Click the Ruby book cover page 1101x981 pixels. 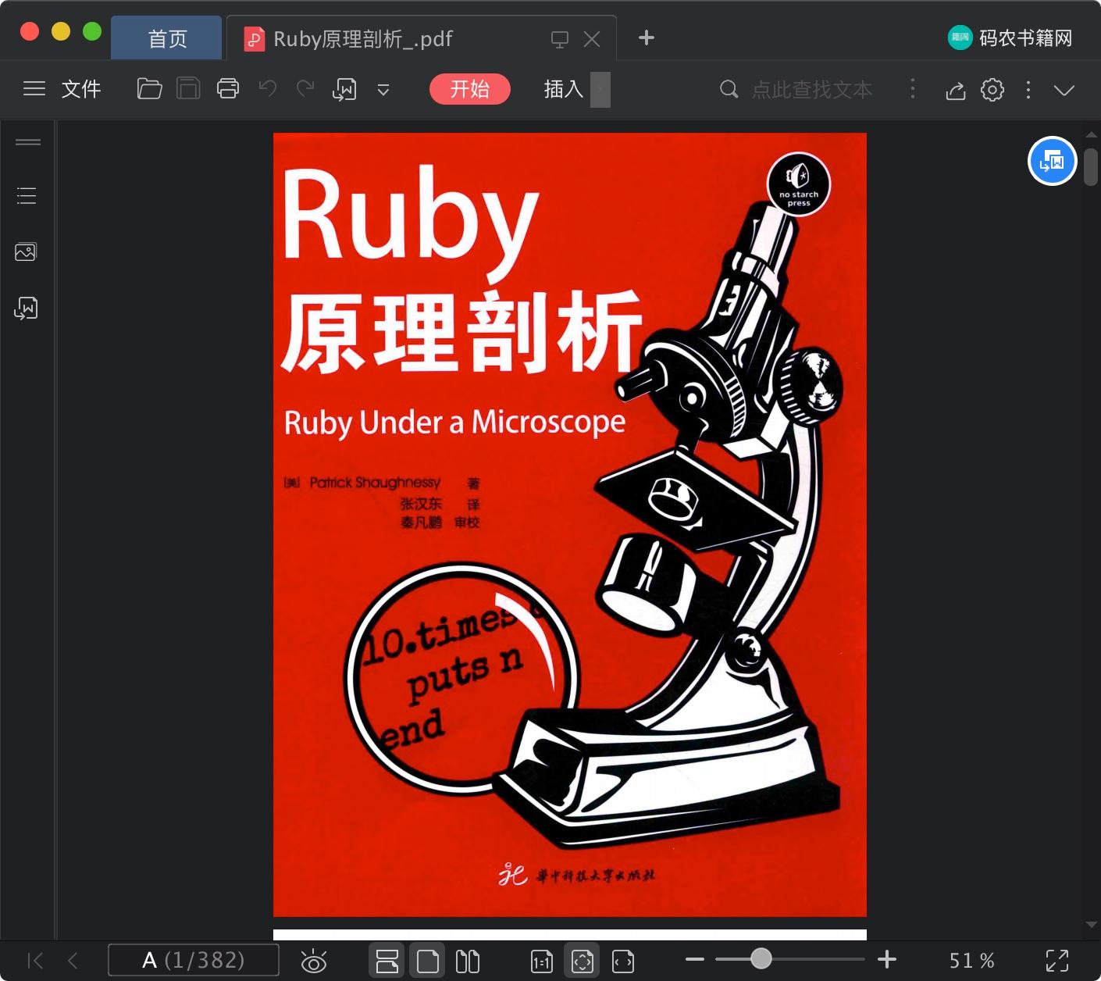pyautogui.click(x=570, y=525)
